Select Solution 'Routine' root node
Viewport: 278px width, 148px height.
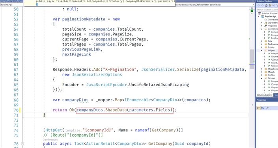269,13
